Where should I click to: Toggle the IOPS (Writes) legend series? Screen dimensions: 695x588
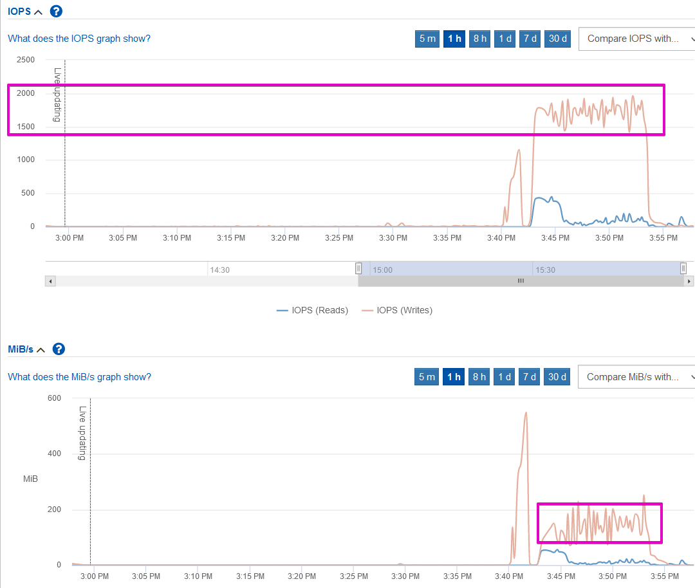[x=396, y=310]
